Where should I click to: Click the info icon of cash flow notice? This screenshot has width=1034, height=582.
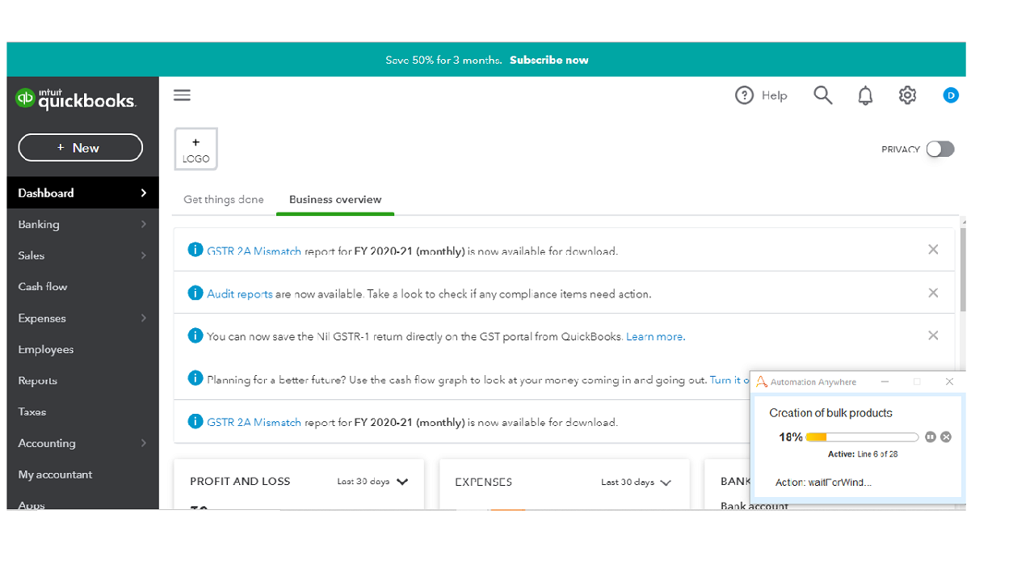tap(195, 378)
